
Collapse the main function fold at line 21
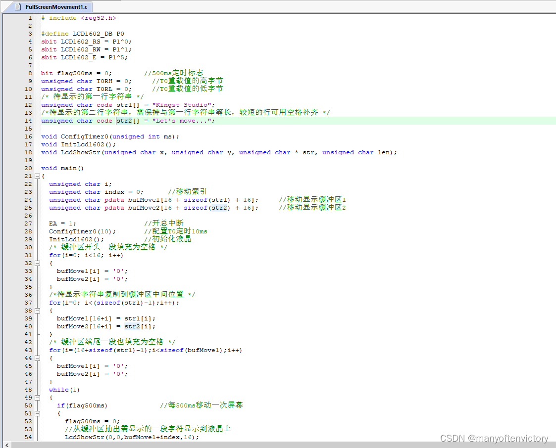click(x=37, y=176)
